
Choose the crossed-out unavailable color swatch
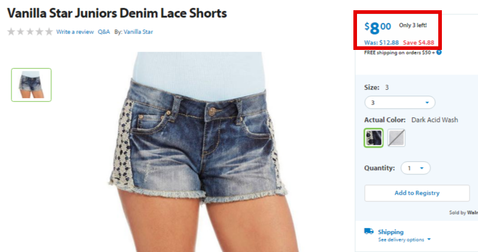[x=396, y=138]
